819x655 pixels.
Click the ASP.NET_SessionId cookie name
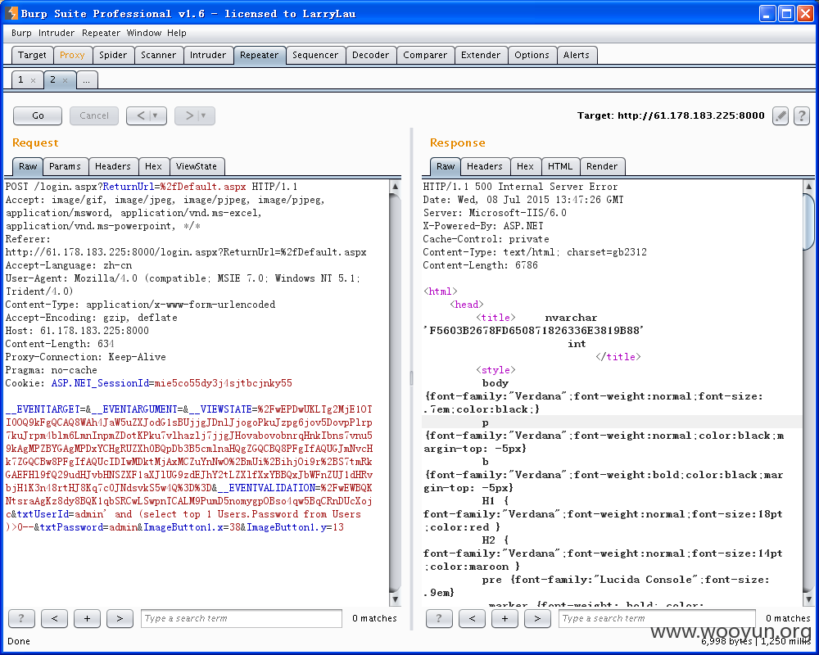[x=100, y=383]
